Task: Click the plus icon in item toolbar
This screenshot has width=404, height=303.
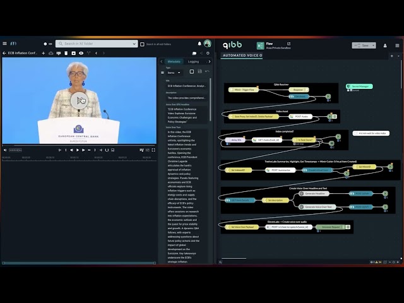Action: coord(44,53)
